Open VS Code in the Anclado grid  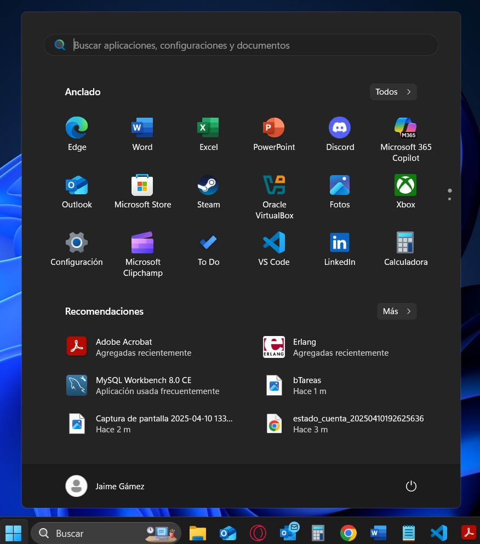(x=274, y=249)
